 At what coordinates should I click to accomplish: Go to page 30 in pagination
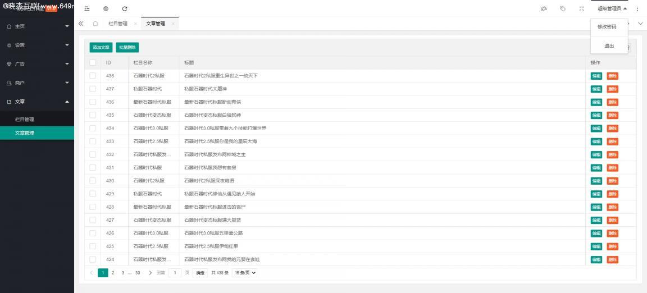[138, 273]
